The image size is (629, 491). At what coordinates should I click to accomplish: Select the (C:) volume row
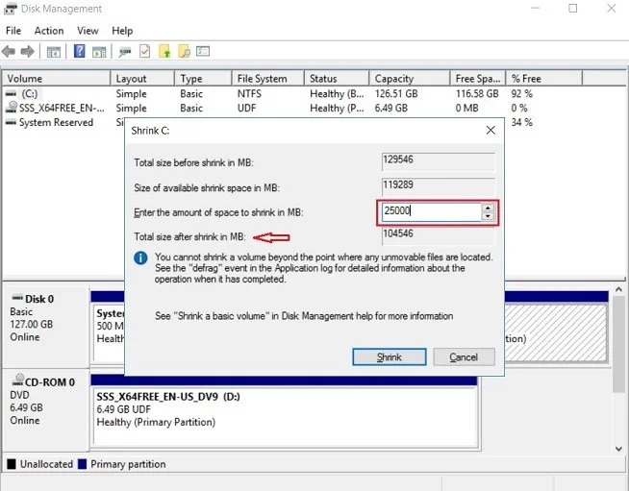coord(29,94)
